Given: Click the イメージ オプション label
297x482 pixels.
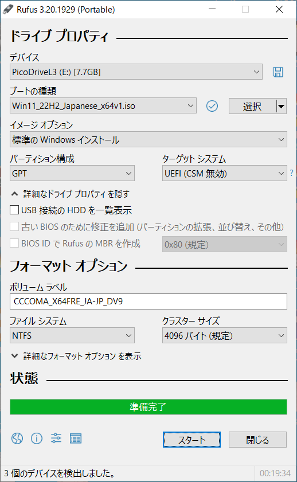Looking at the screenshot, I should (41, 125).
